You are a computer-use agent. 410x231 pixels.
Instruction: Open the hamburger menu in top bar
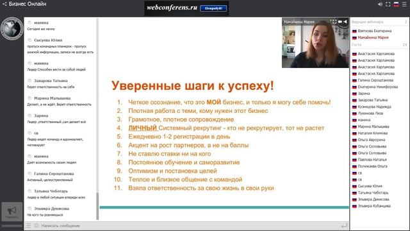[x=404, y=4]
